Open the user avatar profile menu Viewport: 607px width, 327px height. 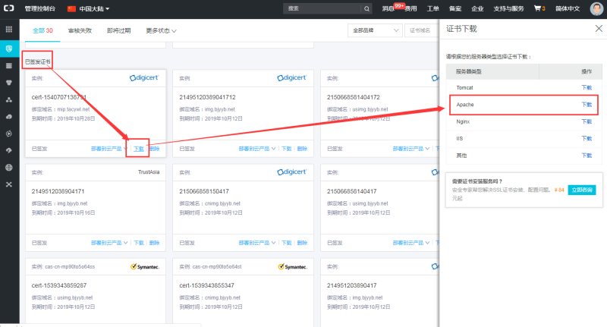[596, 9]
